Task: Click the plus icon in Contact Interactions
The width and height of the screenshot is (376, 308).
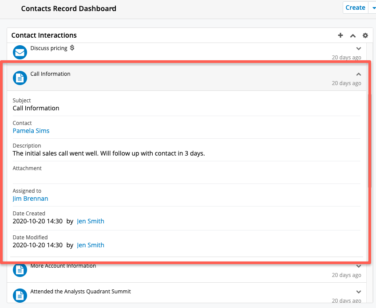Action: (x=340, y=35)
